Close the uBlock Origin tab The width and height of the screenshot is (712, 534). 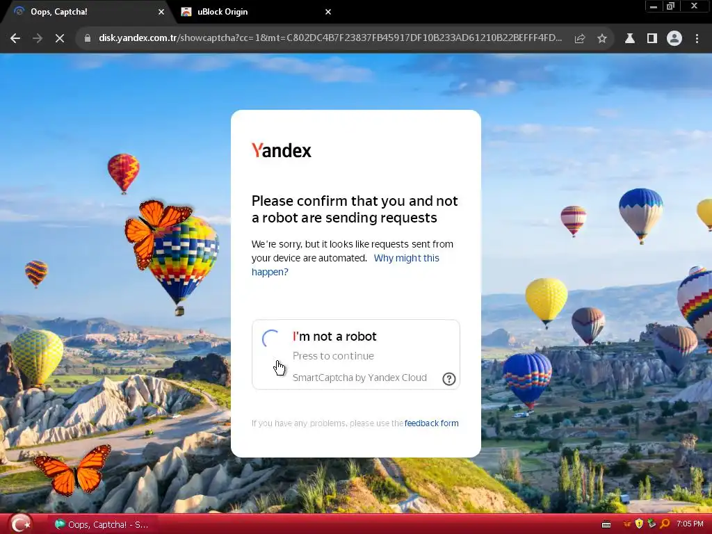[328, 12]
